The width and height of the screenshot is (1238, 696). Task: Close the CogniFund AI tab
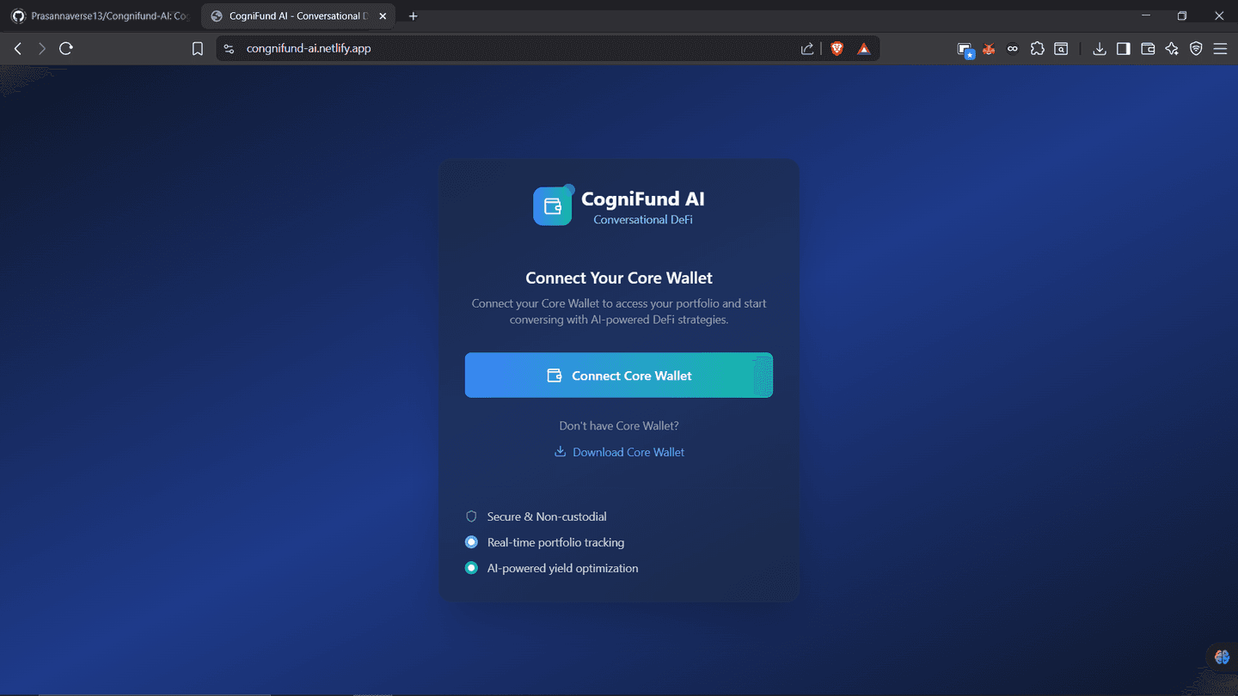(x=383, y=16)
